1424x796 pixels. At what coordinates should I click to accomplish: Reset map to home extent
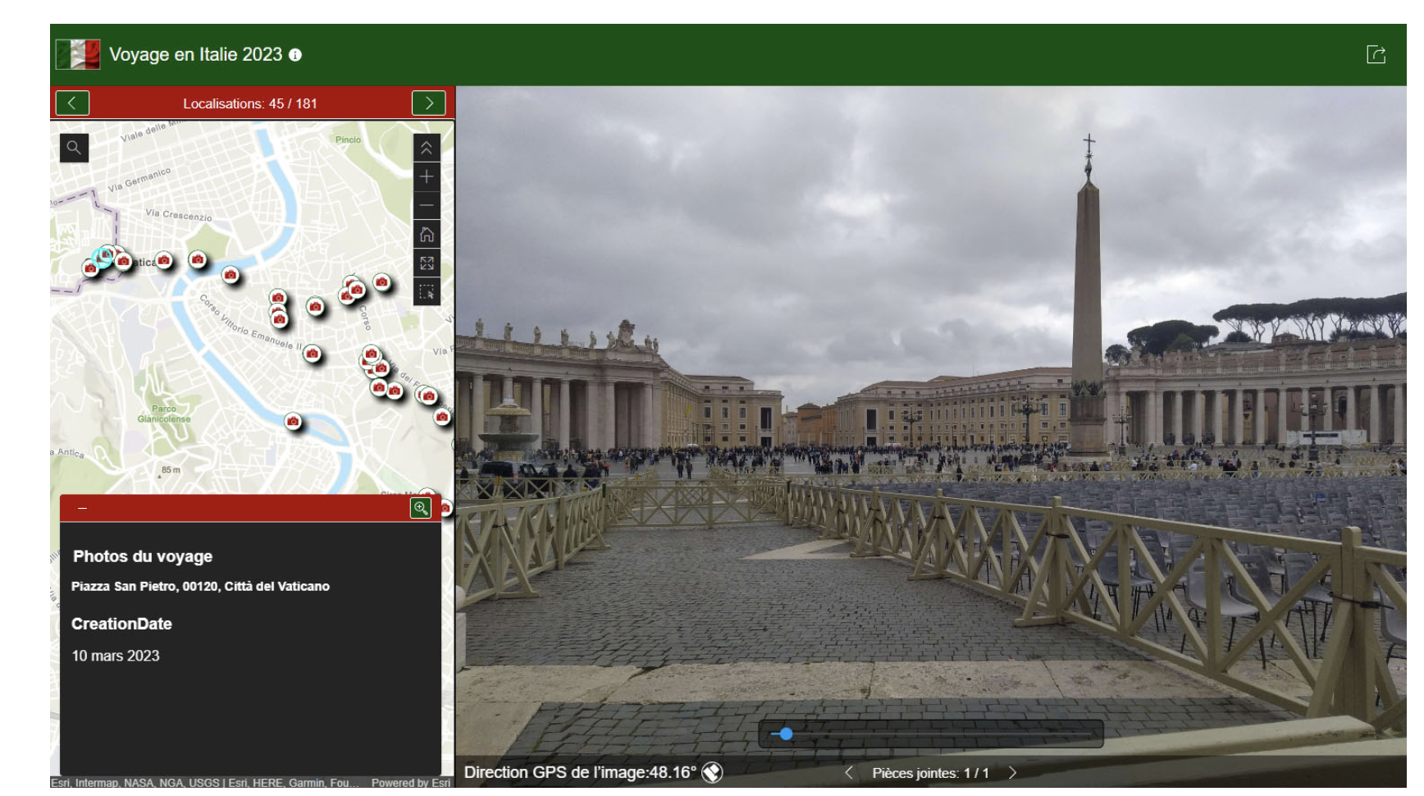tap(427, 235)
